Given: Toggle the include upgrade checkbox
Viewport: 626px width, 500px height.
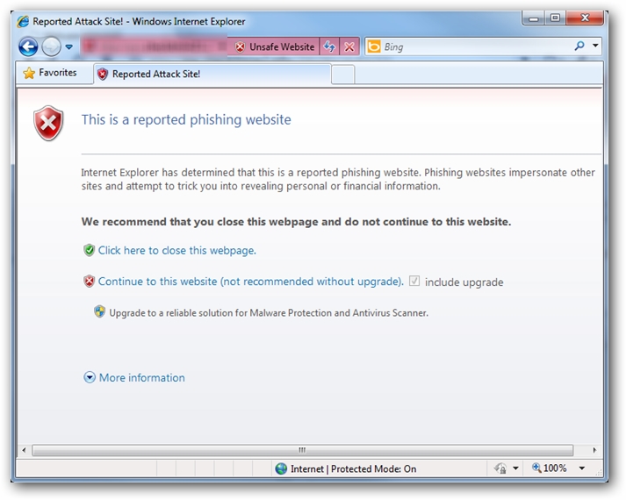Looking at the screenshot, I should pyautogui.click(x=414, y=281).
